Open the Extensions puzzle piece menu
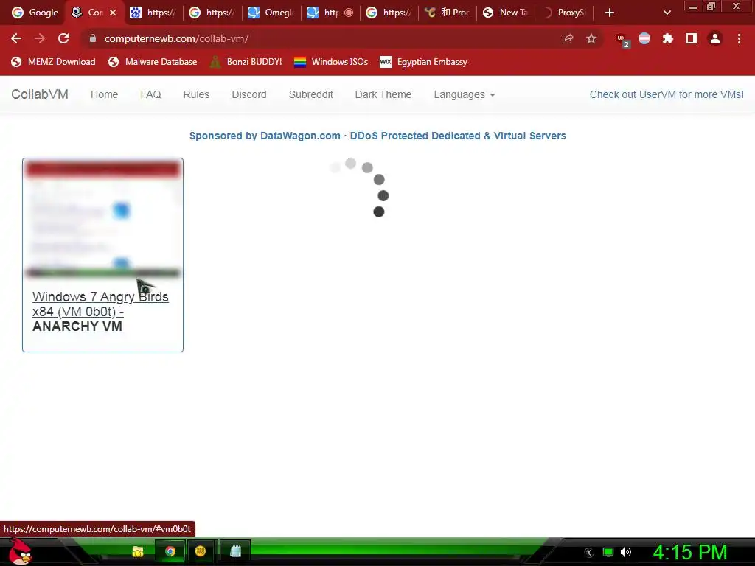The image size is (755, 566). (668, 38)
